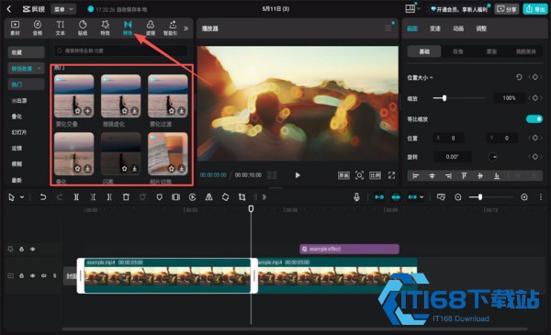Switch to the 调整 adjust tab
Screen dimensions: 551x335
pos(481,28)
